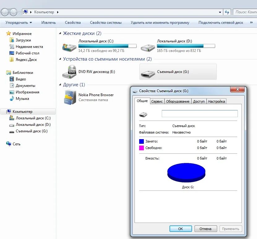Click the Диск G: label under chart
The width and height of the screenshot is (257, 239).
coord(188,187)
